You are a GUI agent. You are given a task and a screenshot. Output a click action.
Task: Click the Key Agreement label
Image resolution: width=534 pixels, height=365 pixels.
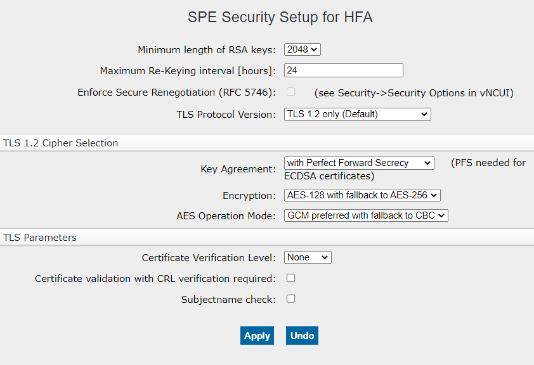pyautogui.click(x=238, y=169)
